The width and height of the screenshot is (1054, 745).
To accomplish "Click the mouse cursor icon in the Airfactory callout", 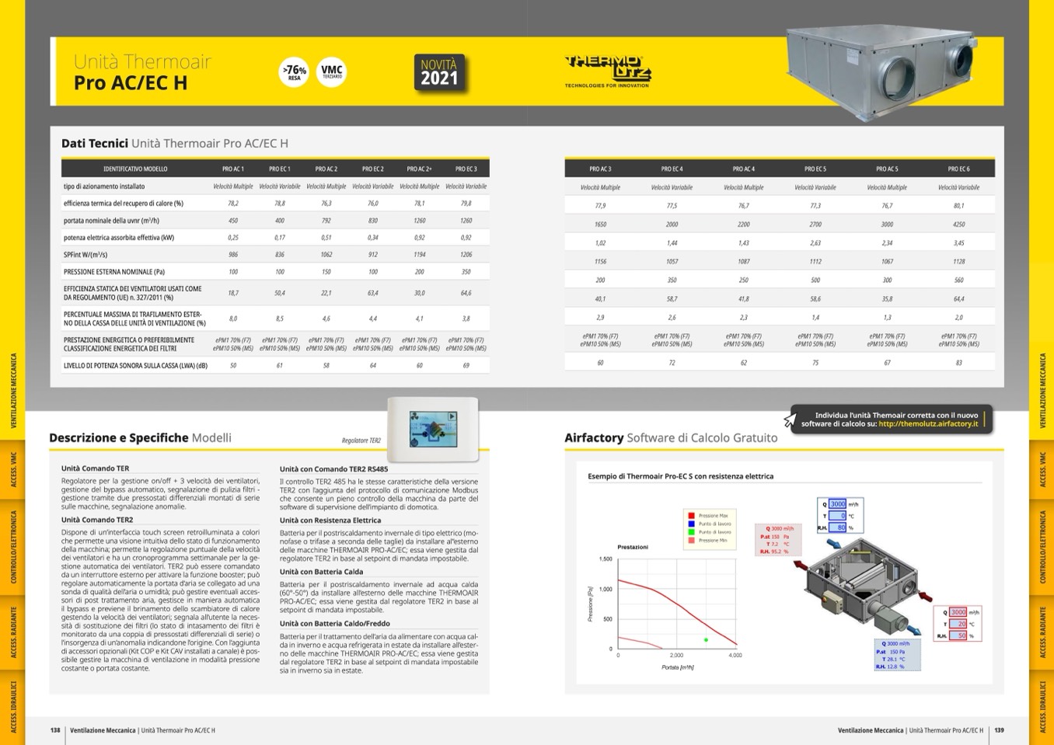I will tap(790, 420).
